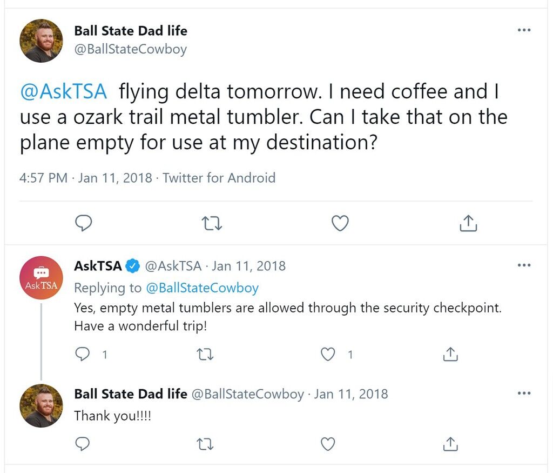Open more options on AskTSA reply
The image size is (553, 473).
[x=524, y=265]
